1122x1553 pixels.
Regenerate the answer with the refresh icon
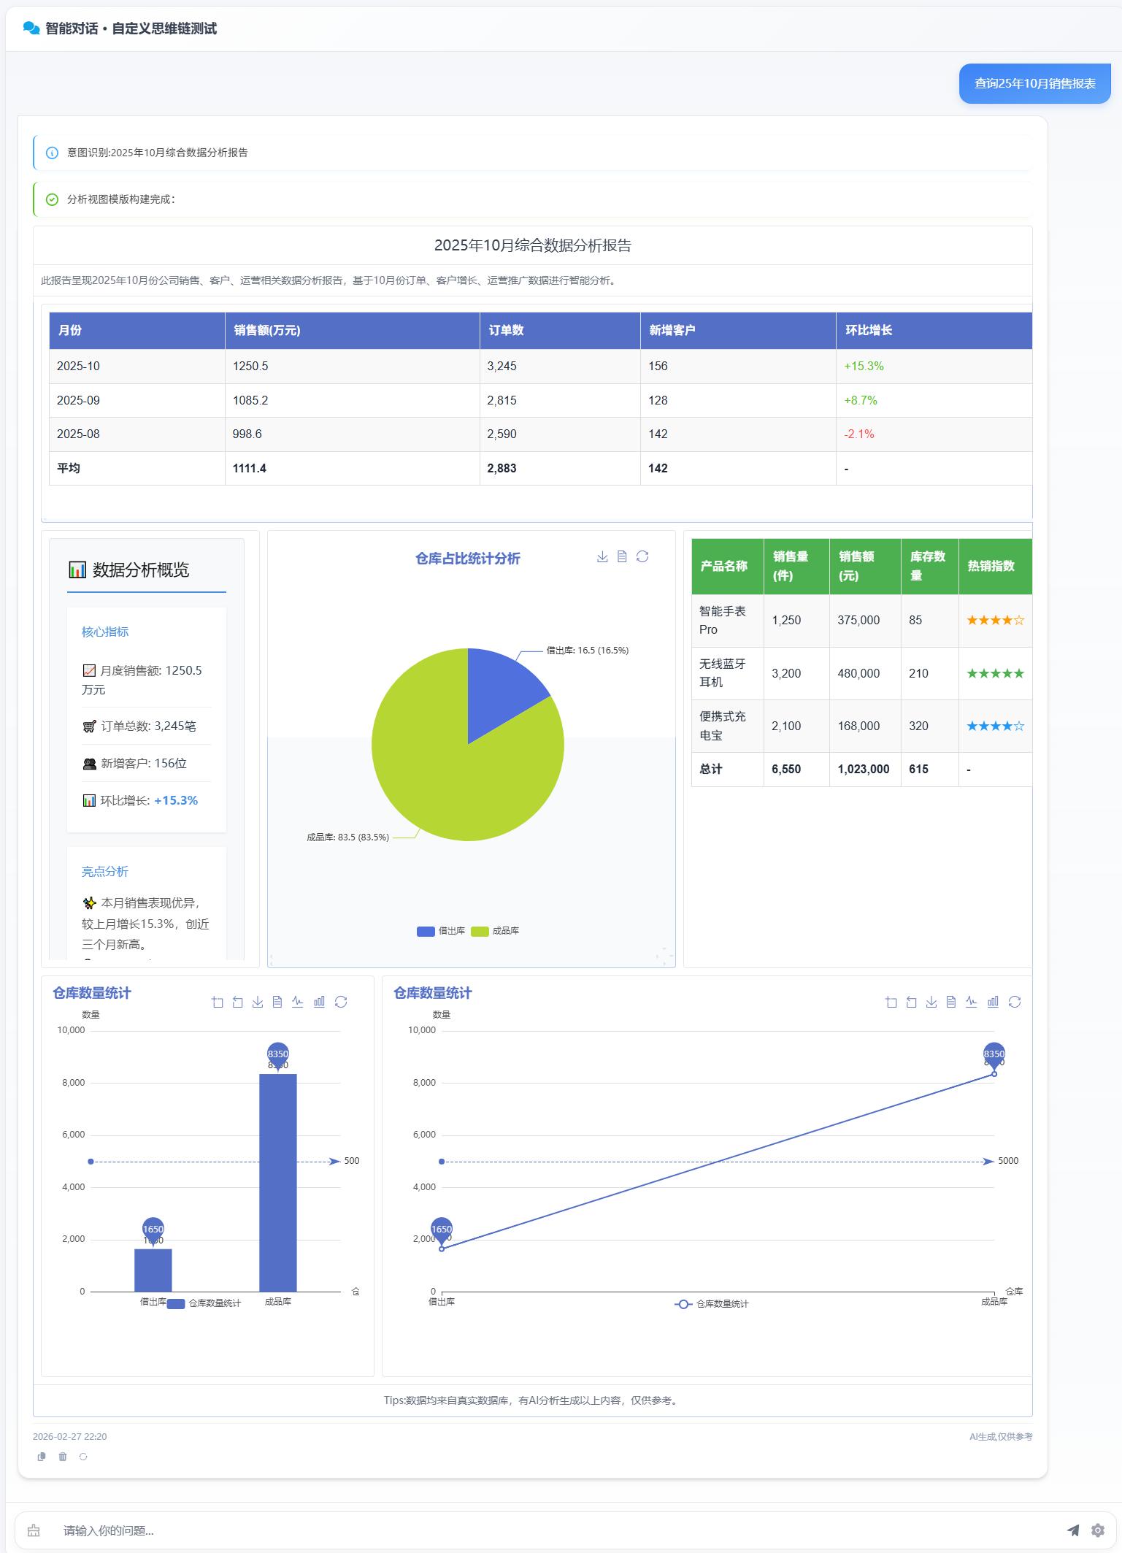click(83, 1456)
